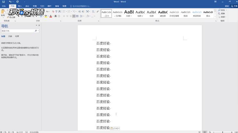Expand the styles gallery More arrow
This screenshot has height=133, width=238.
(x=215, y=17)
